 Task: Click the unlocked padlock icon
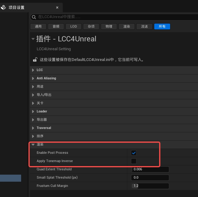[35, 59]
